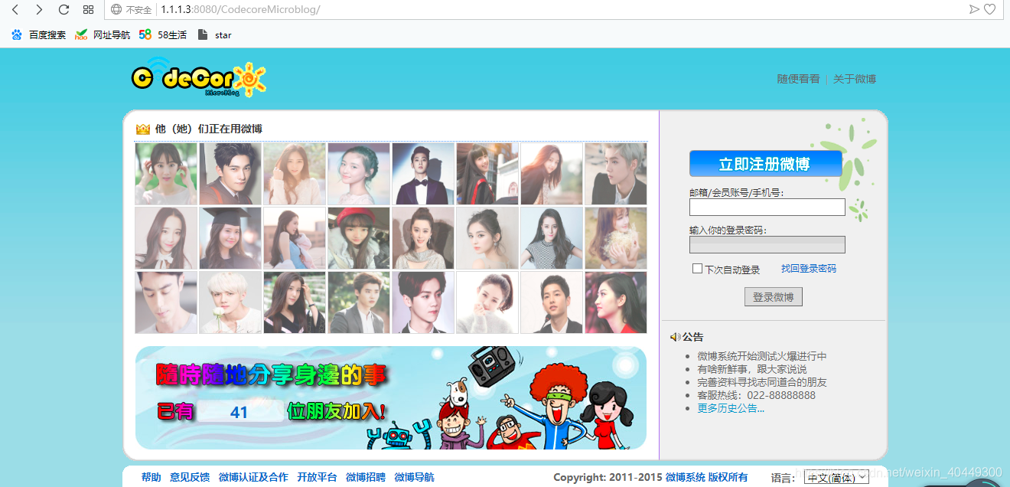1010x487 pixels.
Task: Open the 随便看看 link
Action: pyautogui.click(x=798, y=79)
